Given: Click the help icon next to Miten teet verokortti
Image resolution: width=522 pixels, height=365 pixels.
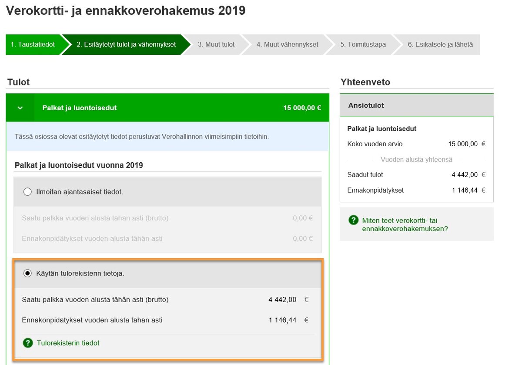Looking at the screenshot, I should (354, 220).
